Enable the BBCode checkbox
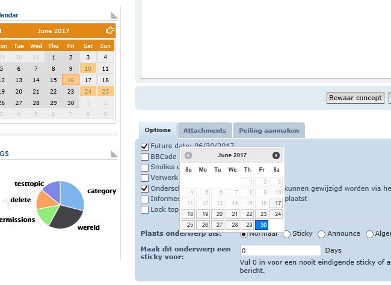This screenshot has width=391, height=285. [144, 157]
